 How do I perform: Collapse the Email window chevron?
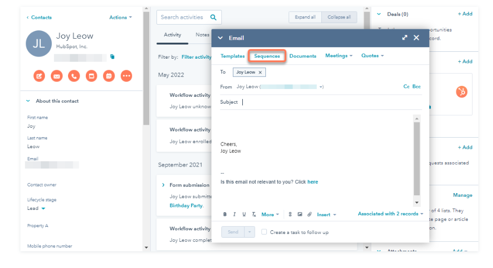220,38
